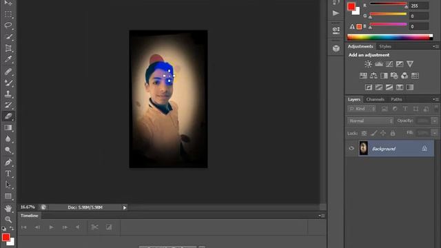
Task: Add a Channel Mixer adjustment
Action: 404,75
